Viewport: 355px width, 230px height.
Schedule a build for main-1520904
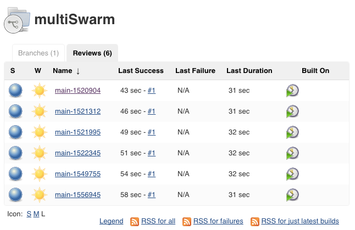point(292,91)
